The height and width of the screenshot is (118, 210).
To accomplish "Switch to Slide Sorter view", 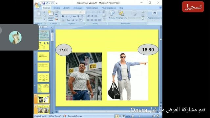I will (x=120, y=116).
